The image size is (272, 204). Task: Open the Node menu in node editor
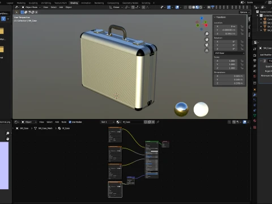(64, 122)
